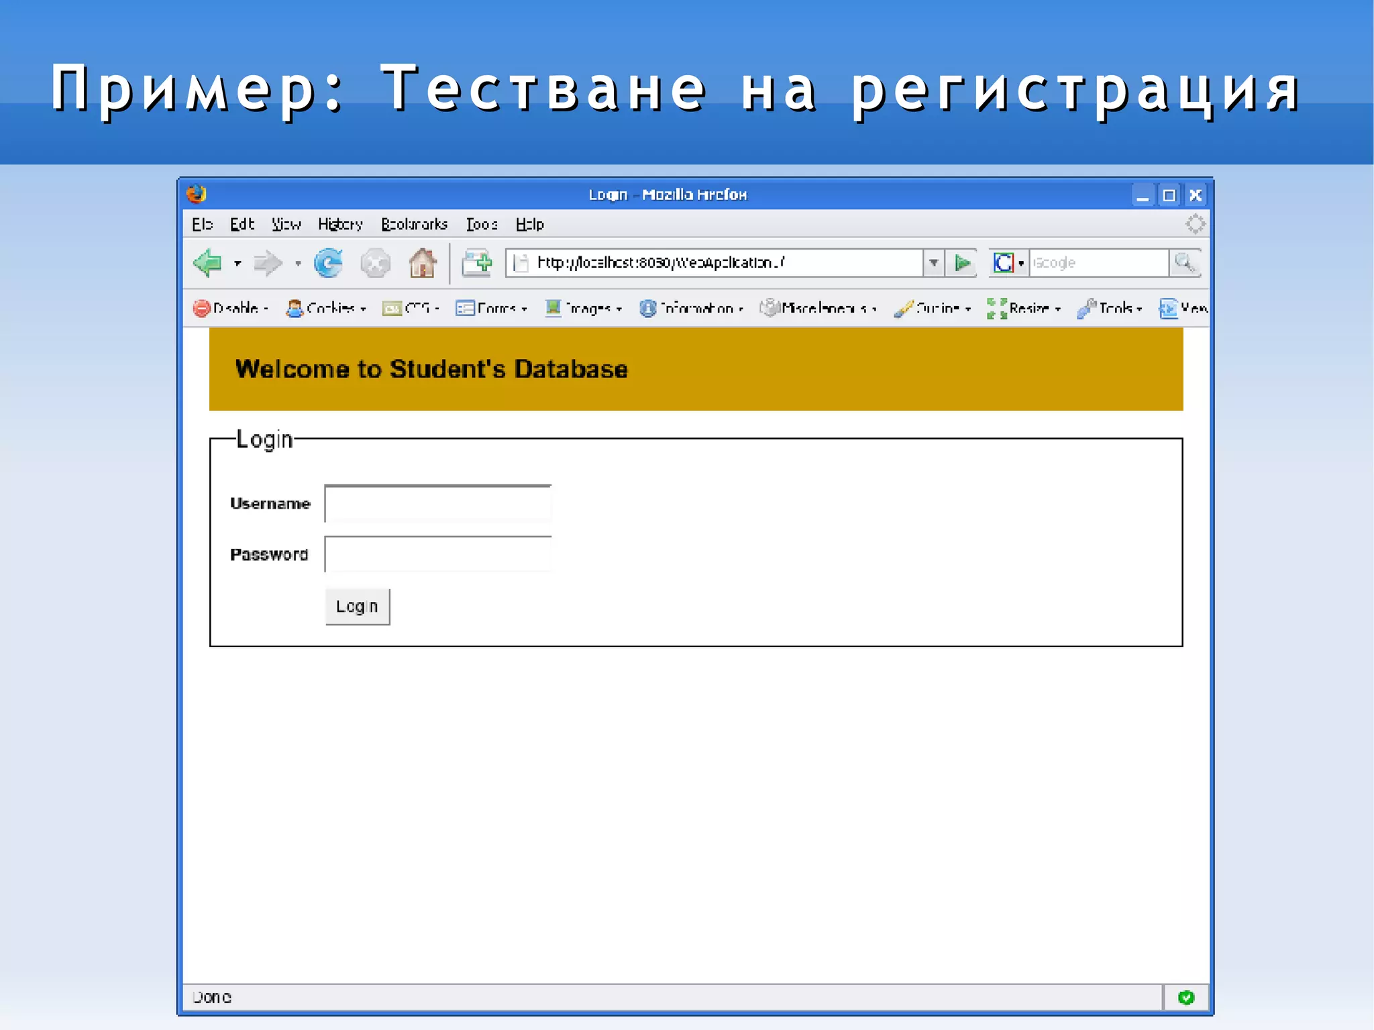
Task: Open the Help menu
Action: click(529, 224)
